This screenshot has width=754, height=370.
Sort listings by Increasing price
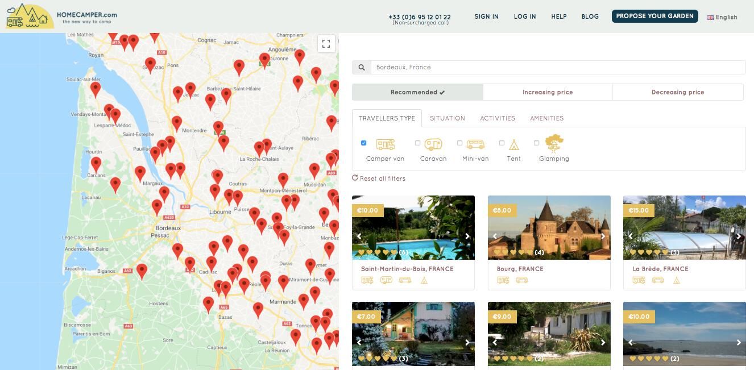pyautogui.click(x=547, y=92)
